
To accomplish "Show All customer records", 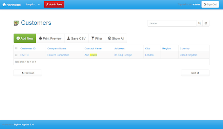I will [x=116, y=39].
